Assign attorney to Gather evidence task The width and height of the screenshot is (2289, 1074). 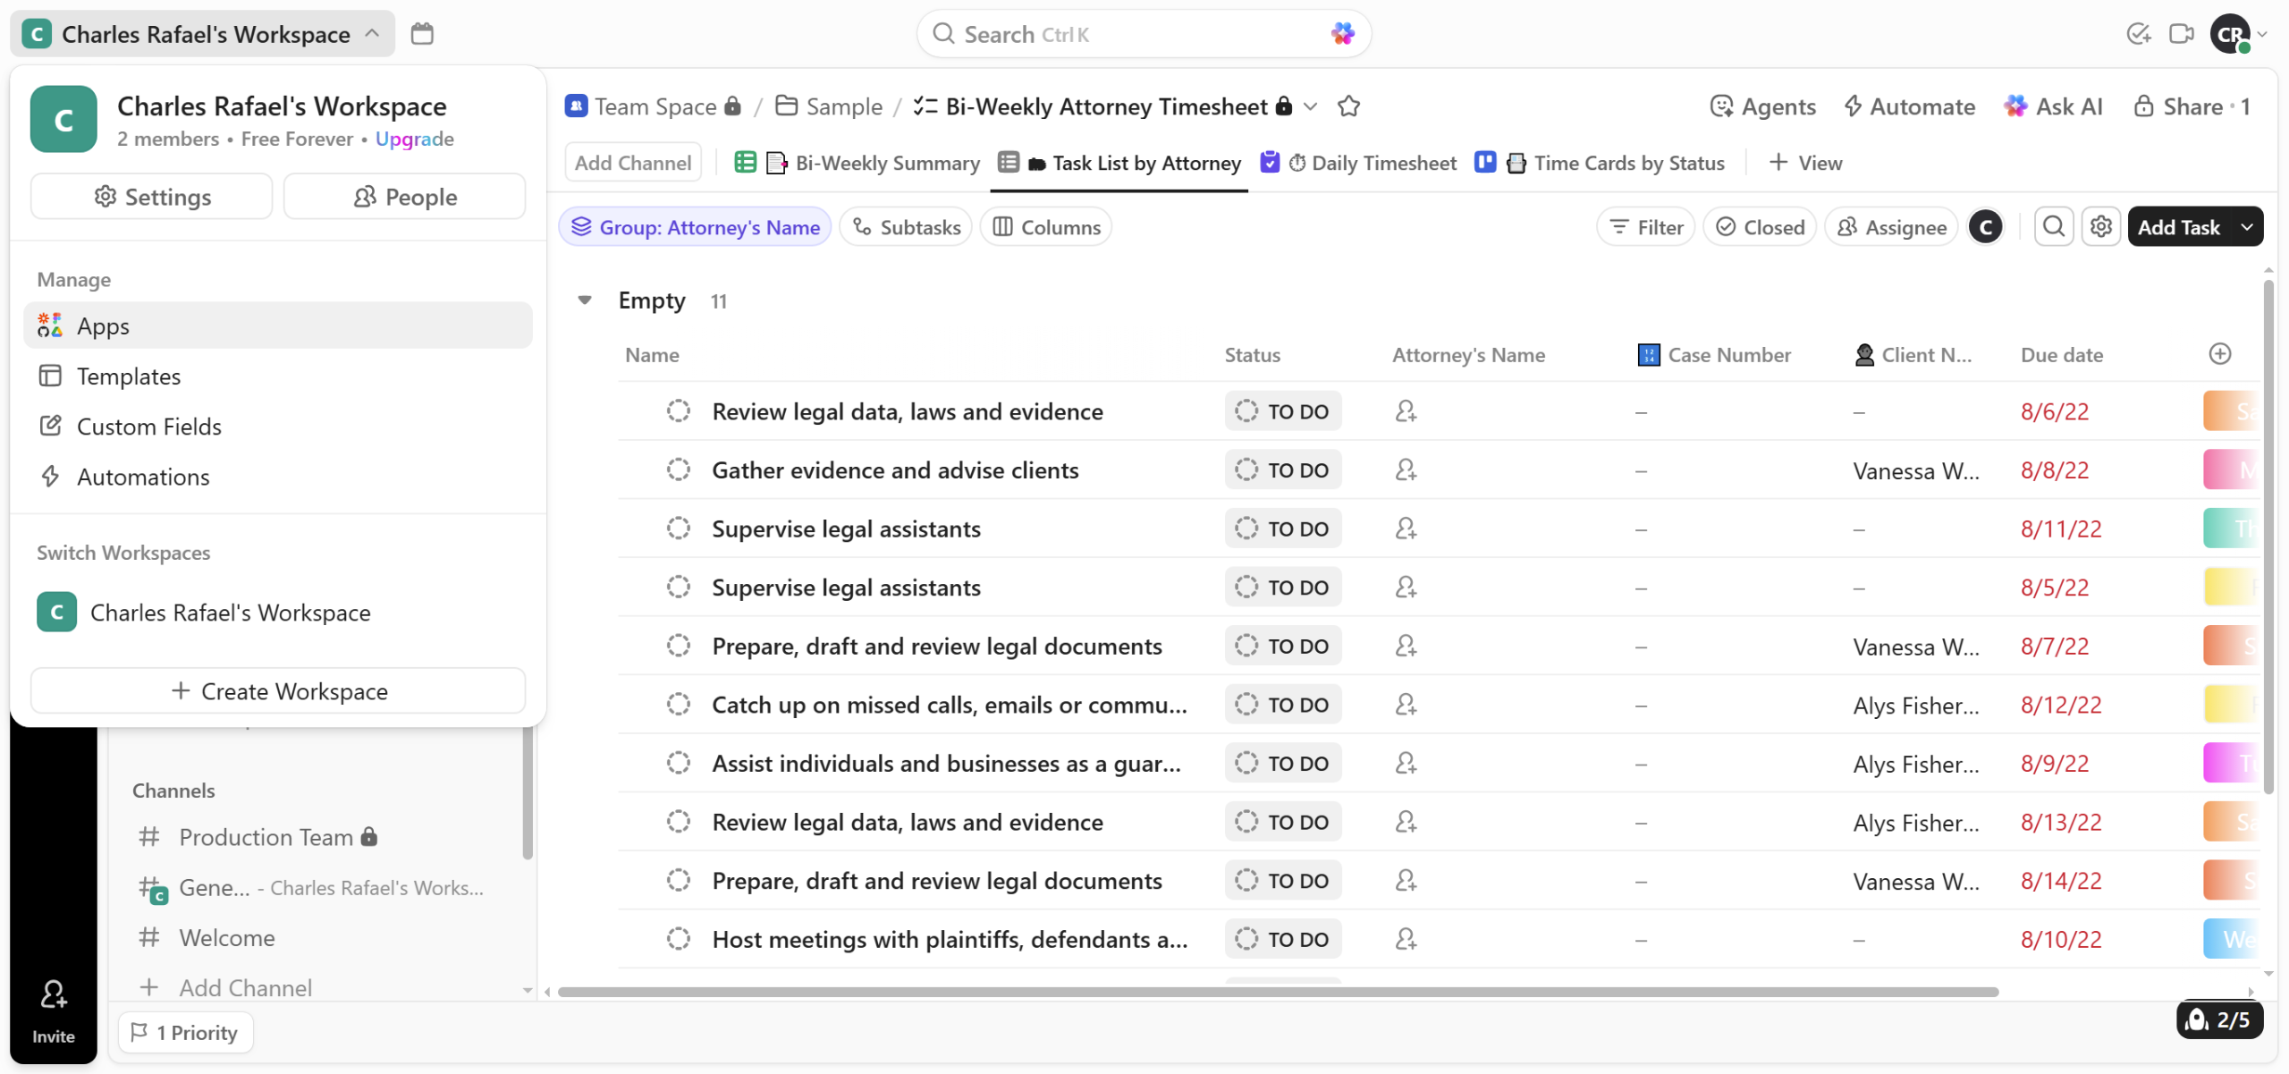tap(1406, 470)
